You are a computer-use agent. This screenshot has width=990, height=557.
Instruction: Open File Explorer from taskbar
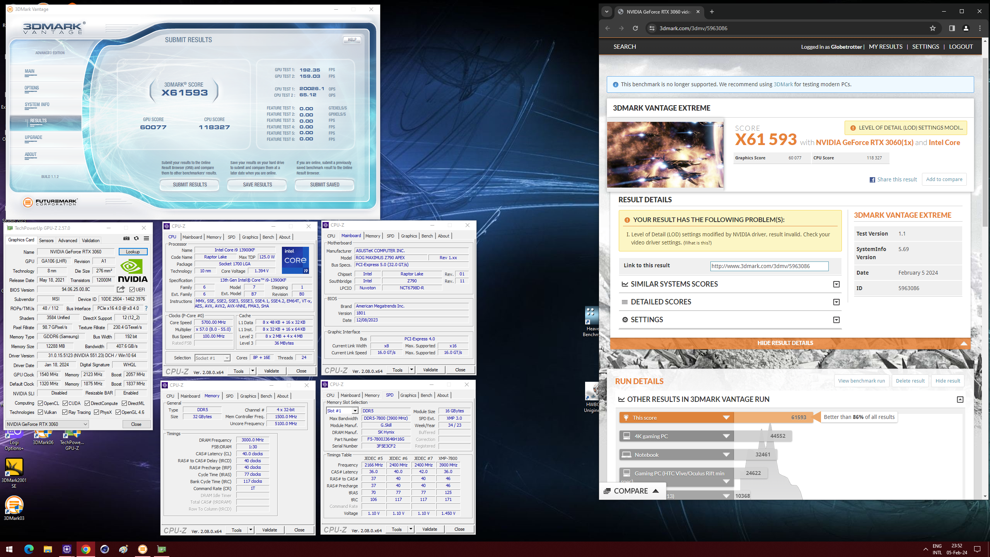pos(48,549)
